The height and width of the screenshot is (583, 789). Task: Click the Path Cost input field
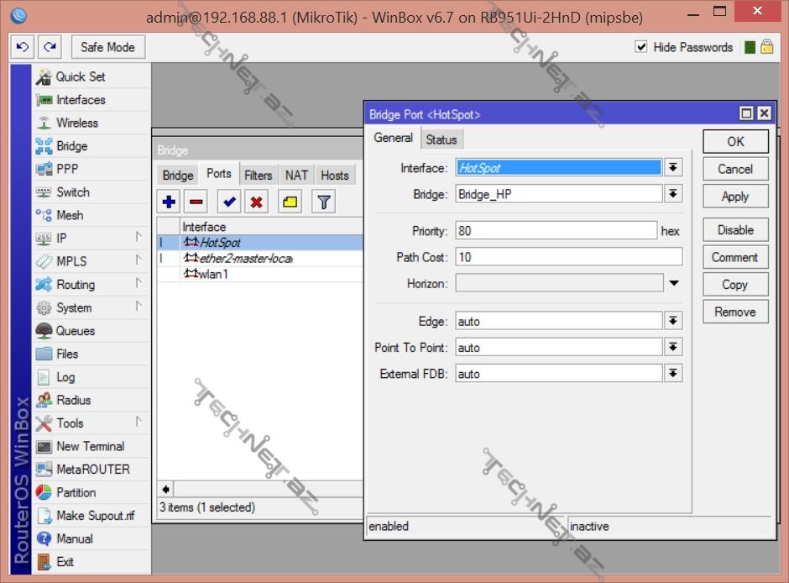(568, 257)
